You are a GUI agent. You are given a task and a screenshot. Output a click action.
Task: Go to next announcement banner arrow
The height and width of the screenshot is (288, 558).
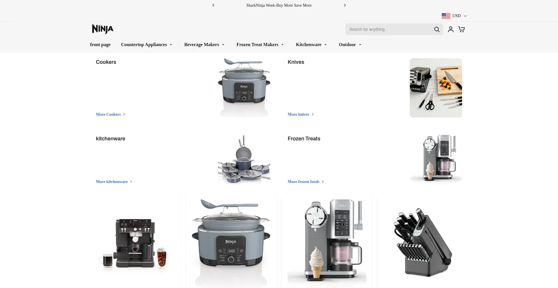point(345,5)
